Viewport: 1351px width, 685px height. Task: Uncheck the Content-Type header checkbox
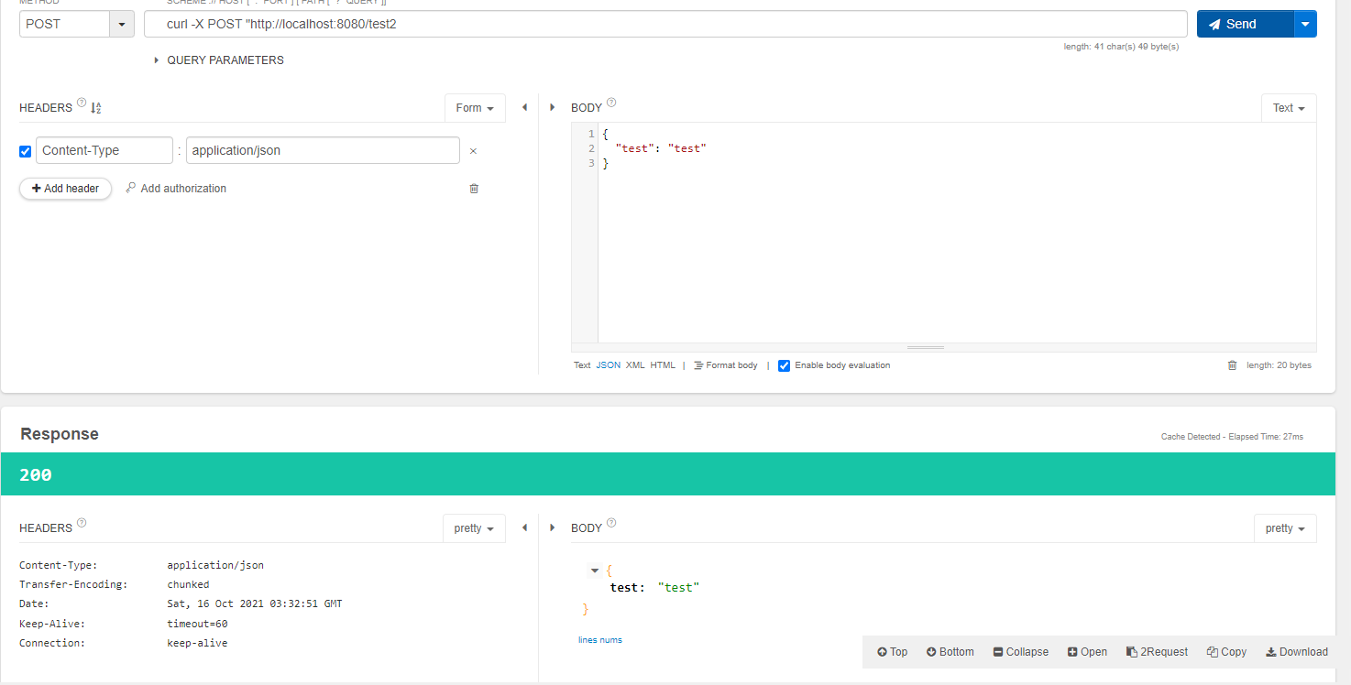tap(25, 150)
